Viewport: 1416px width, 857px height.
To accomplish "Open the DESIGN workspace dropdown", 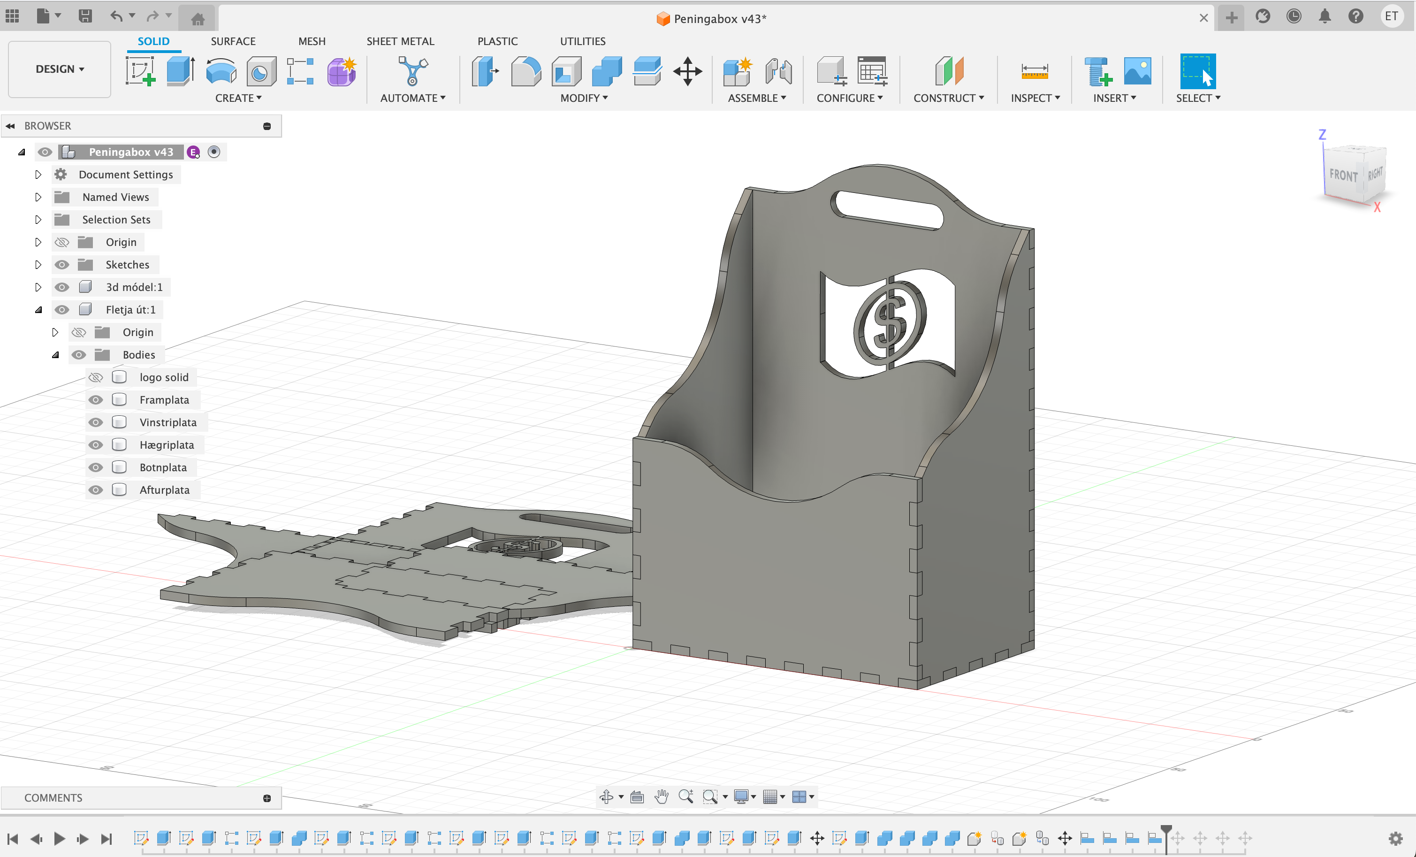I will [60, 69].
